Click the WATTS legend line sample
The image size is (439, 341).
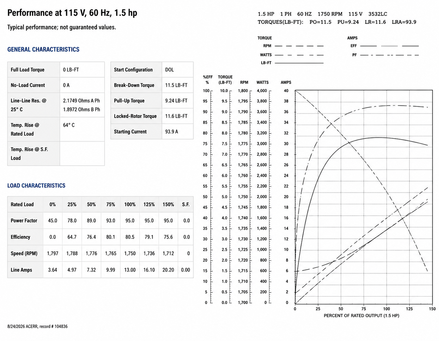299,55
